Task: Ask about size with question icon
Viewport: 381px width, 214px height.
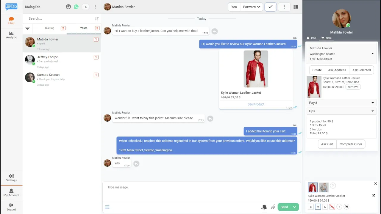Action: tap(339, 207)
